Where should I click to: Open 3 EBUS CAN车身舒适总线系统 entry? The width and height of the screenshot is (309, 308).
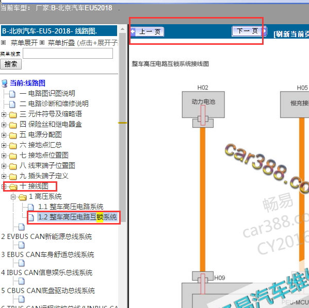pos(47,254)
